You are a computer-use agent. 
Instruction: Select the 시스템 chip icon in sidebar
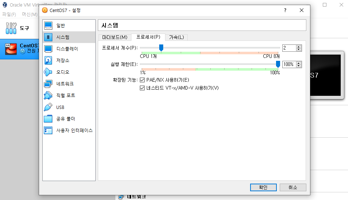click(48, 37)
